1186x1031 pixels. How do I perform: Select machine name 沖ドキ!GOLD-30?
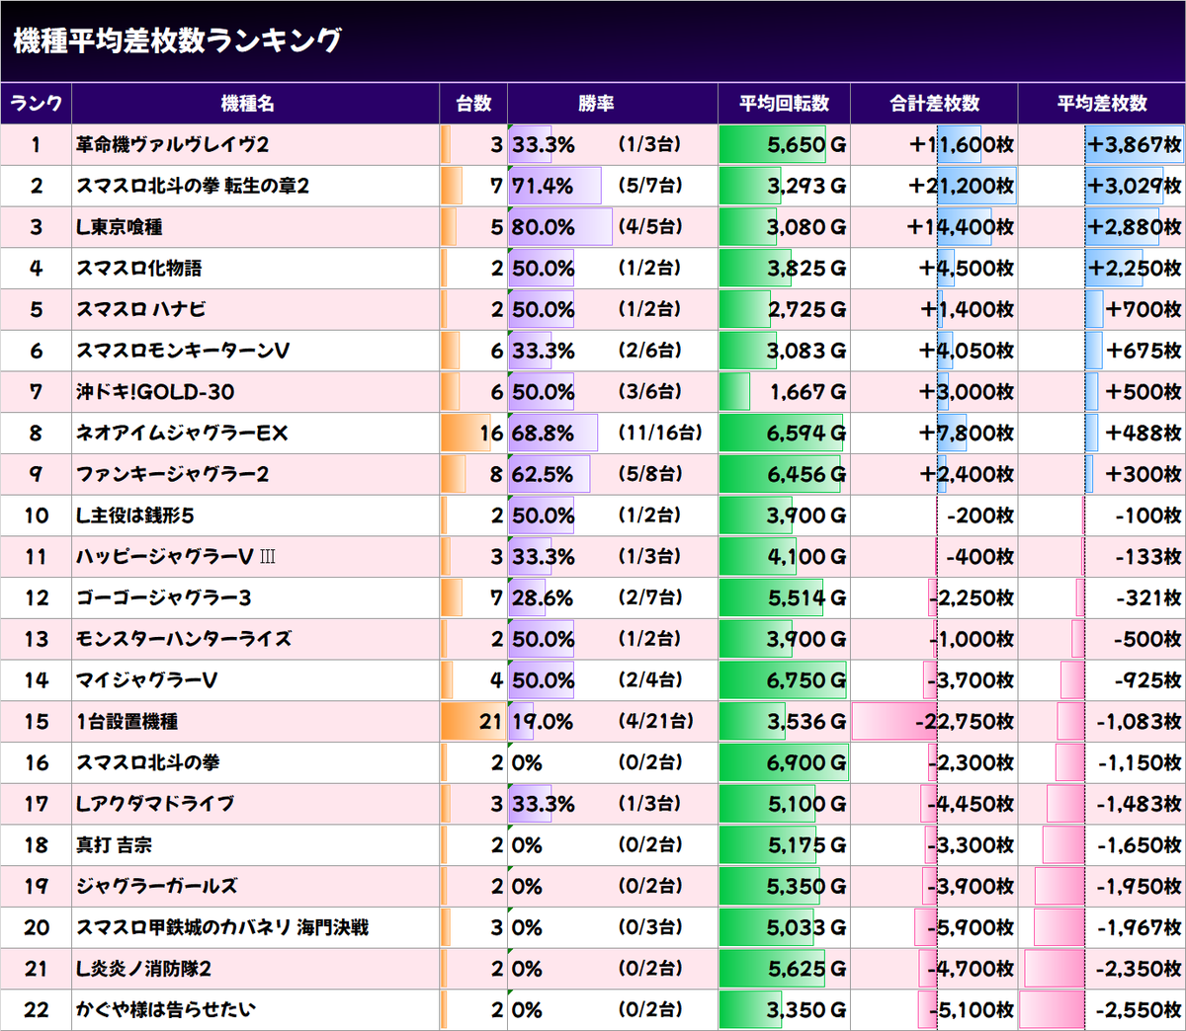pyautogui.click(x=155, y=392)
